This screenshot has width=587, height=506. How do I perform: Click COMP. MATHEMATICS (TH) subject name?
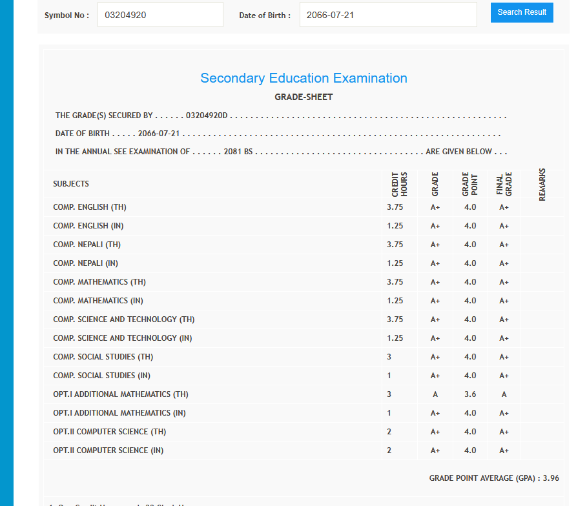tap(99, 282)
